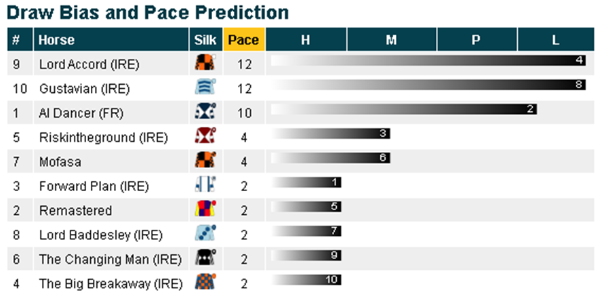
Task: Open The Big Breakaway (IRE) link
Action: (x=110, y=284)
